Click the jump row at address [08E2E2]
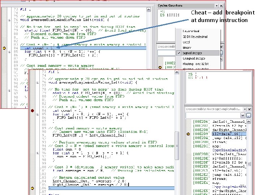 pos(220,175)
